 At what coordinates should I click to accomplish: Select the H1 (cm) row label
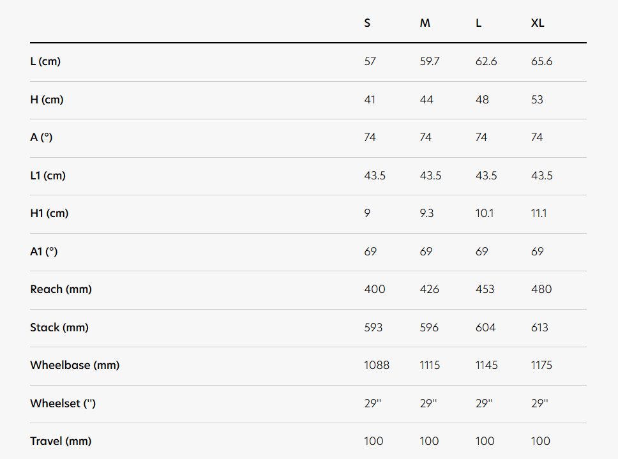coord(49,213)
